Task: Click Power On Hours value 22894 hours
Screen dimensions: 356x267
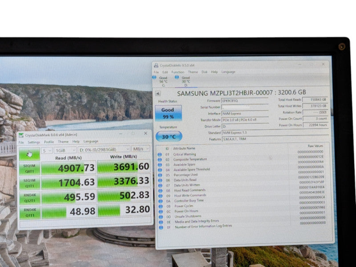Action: (316, 125)
